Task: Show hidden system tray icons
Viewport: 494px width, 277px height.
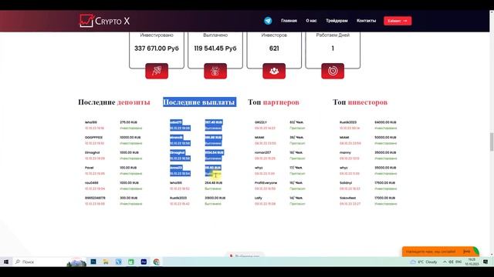Action: pos(445,262)
